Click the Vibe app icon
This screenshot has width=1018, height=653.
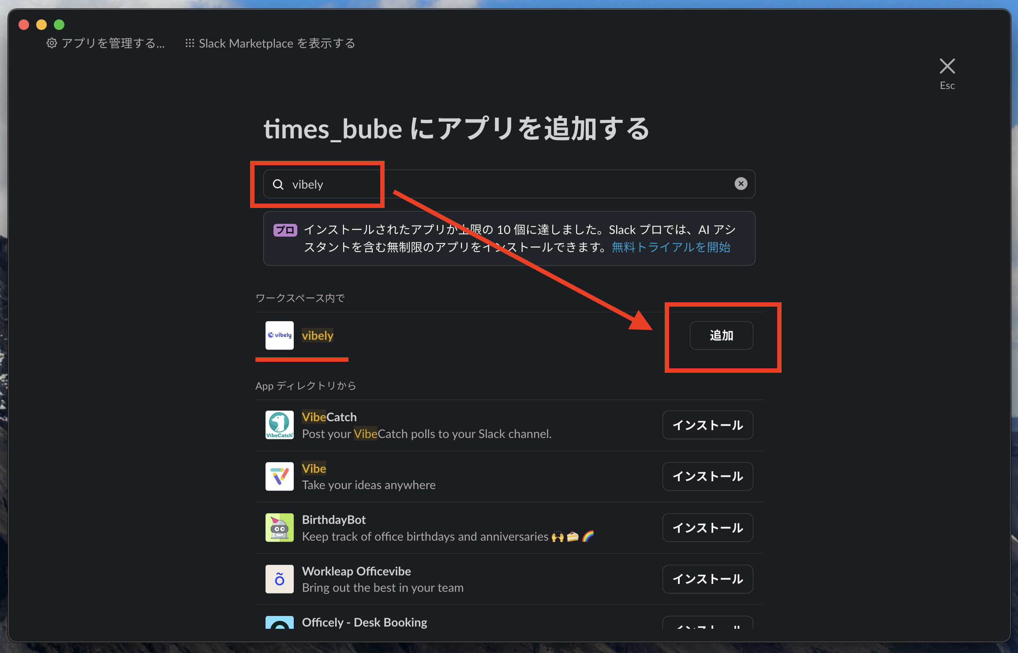(280, 476)
